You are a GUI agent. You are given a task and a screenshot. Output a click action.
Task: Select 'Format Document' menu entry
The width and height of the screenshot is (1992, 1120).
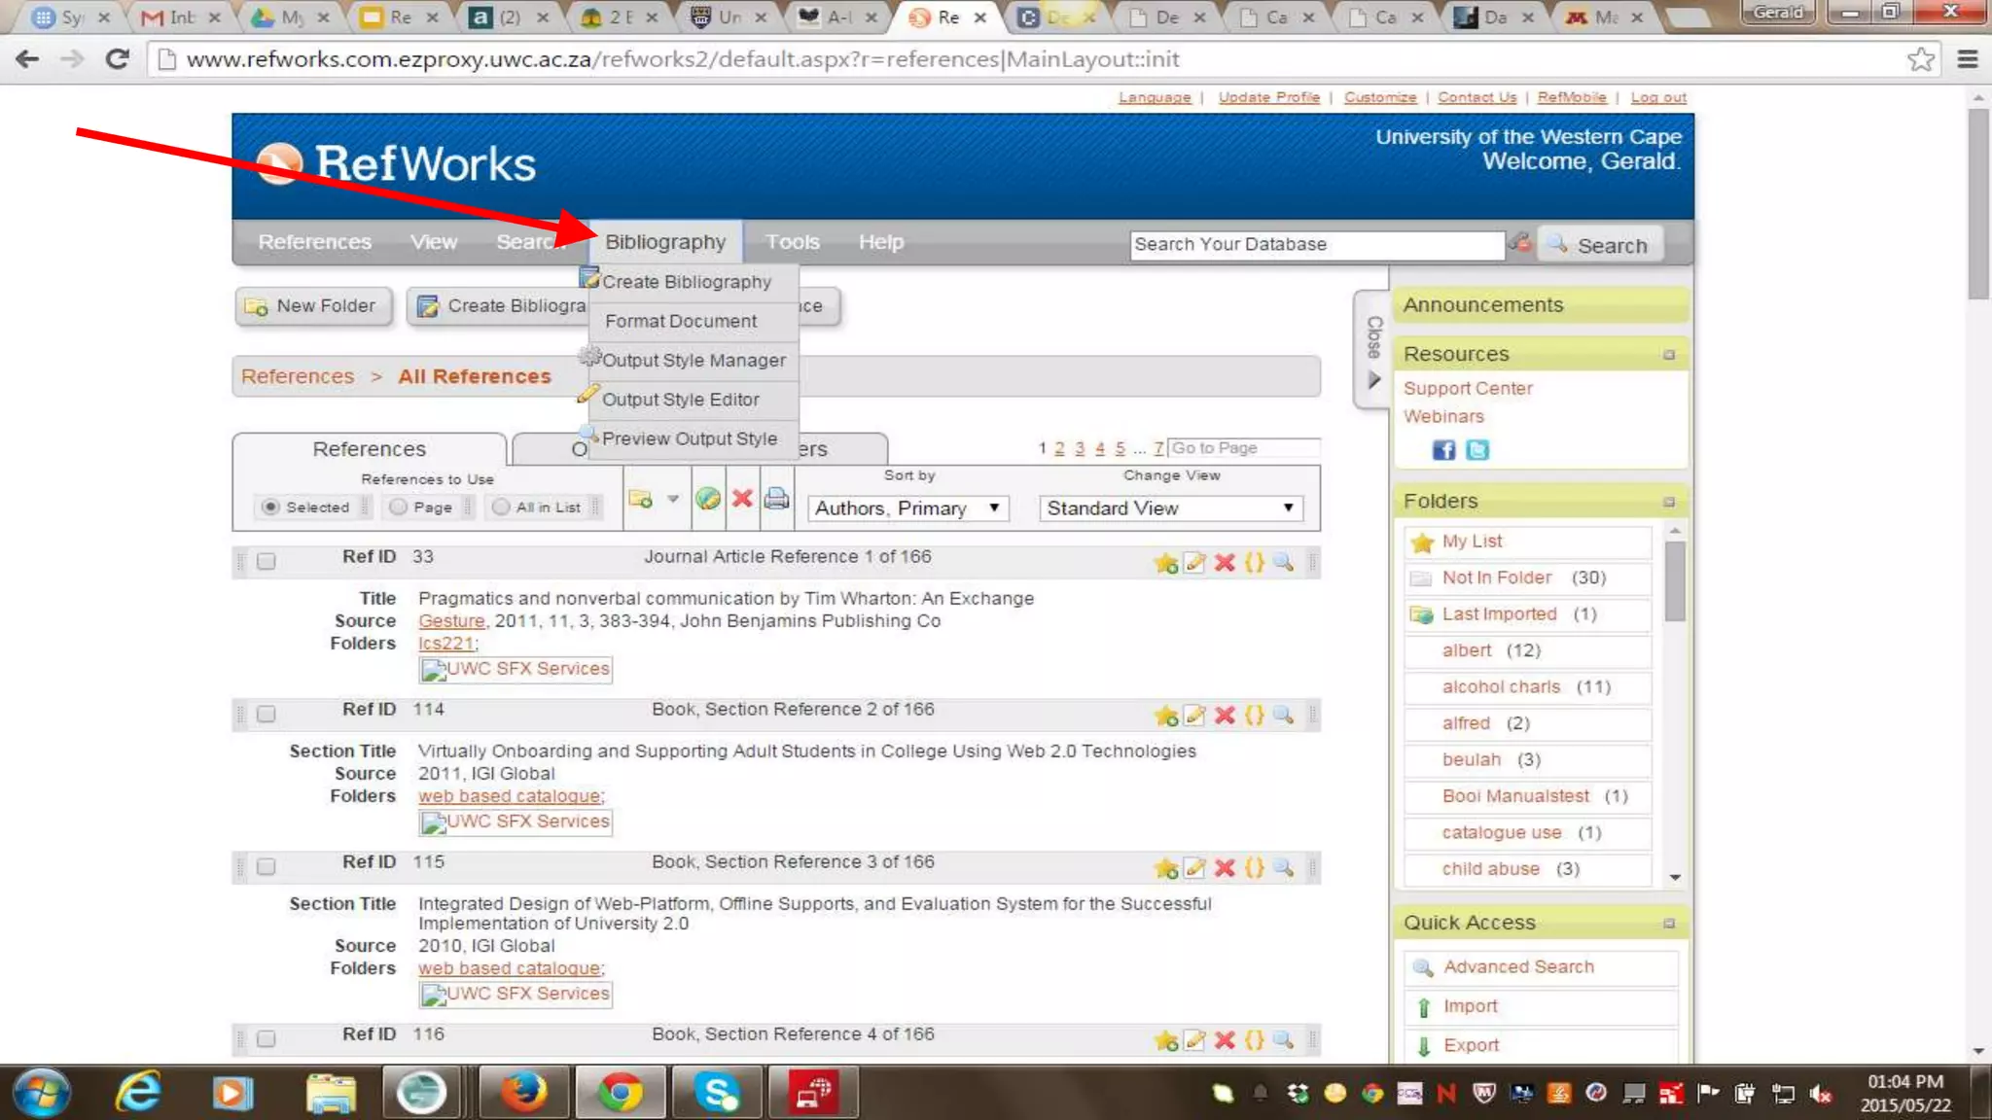coord(680,322)
